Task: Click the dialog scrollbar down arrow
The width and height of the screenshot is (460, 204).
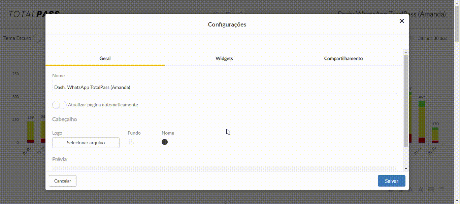Action: (x=406, y=168)
